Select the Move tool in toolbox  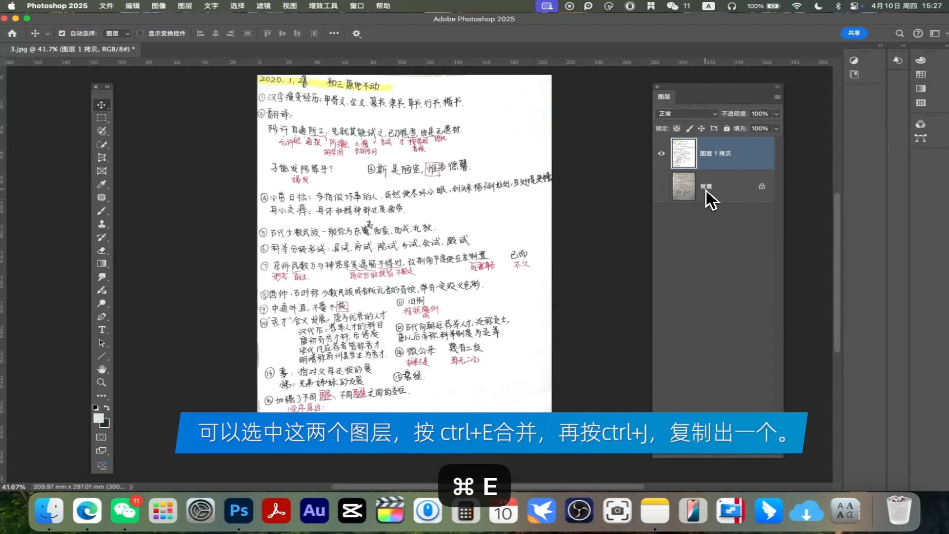101,105
